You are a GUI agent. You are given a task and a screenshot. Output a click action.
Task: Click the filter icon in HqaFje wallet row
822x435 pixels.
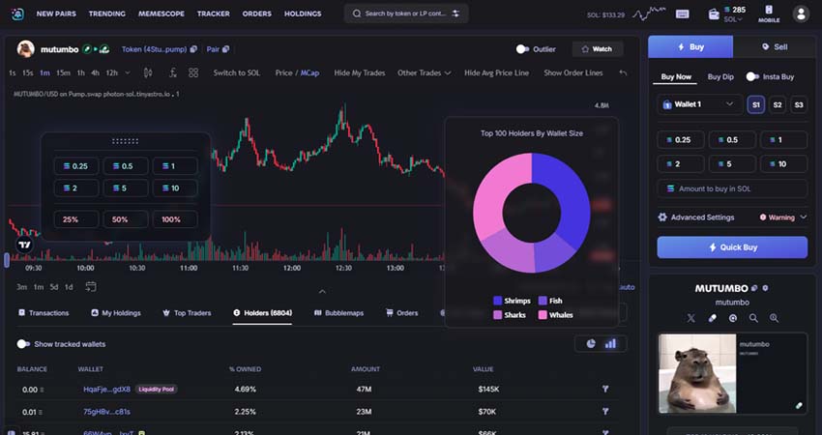[x=605, y=389]
